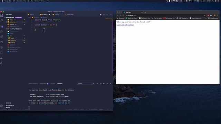Image resolution: width=221 pixels, height=124 pixels.
Task: Open Spotlight search in the menu bar
Action: (213, 1)
